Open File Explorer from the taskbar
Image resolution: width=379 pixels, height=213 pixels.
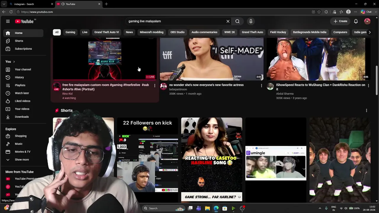coord(207,208)
